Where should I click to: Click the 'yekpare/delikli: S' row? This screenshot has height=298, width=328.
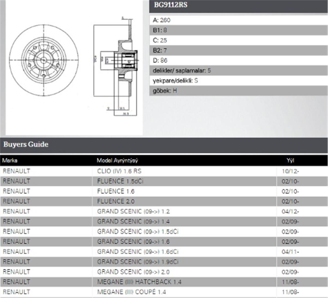[238, 81]
